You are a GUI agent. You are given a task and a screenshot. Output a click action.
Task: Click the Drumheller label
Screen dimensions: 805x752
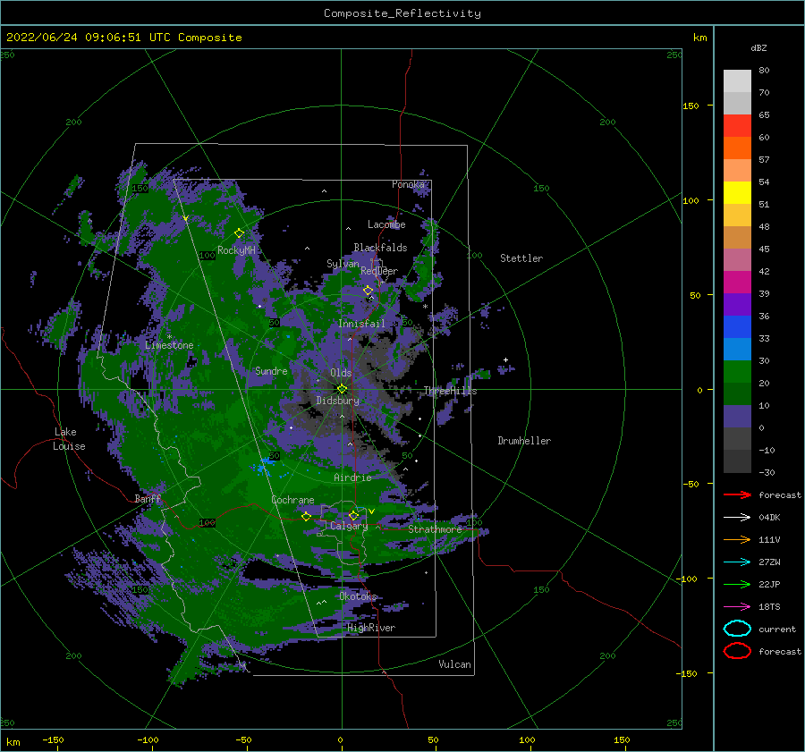coord(524,441)
